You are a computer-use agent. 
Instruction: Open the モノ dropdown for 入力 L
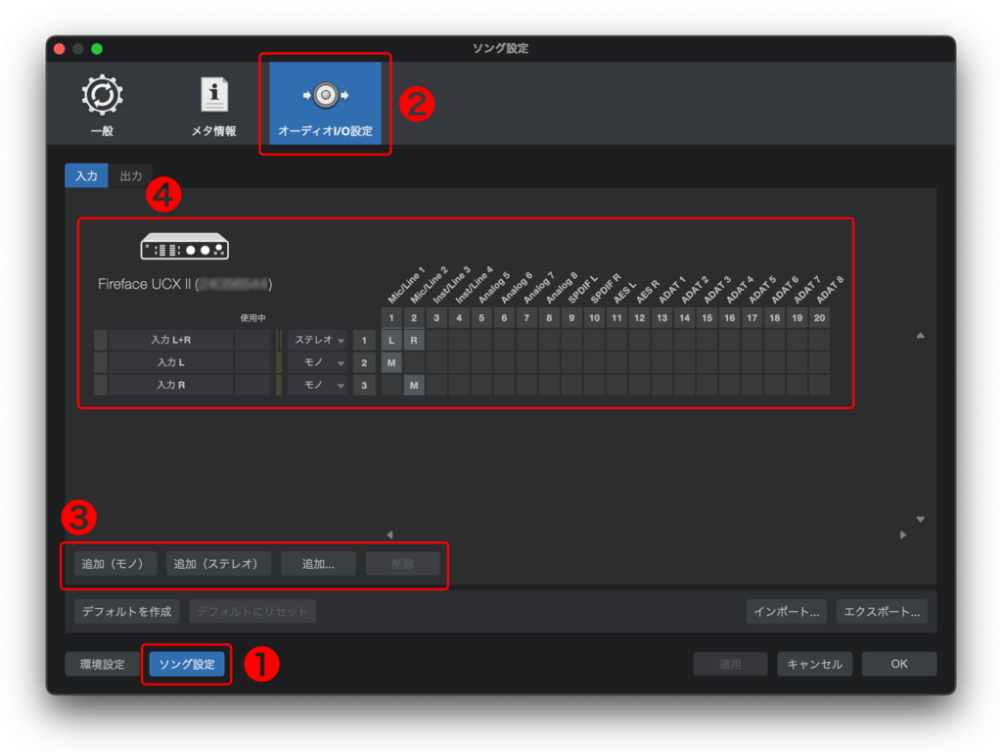319,362
